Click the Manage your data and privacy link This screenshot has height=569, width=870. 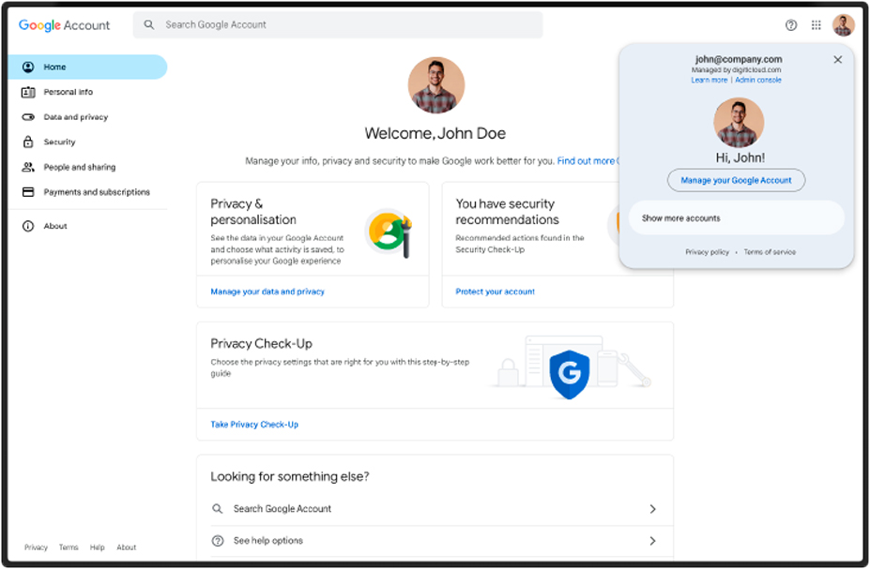[267, 292]
